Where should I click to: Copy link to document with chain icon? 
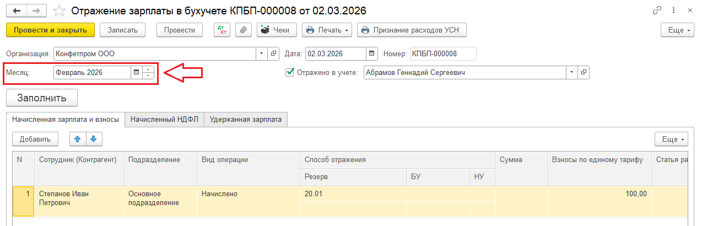tap(657, 10)
